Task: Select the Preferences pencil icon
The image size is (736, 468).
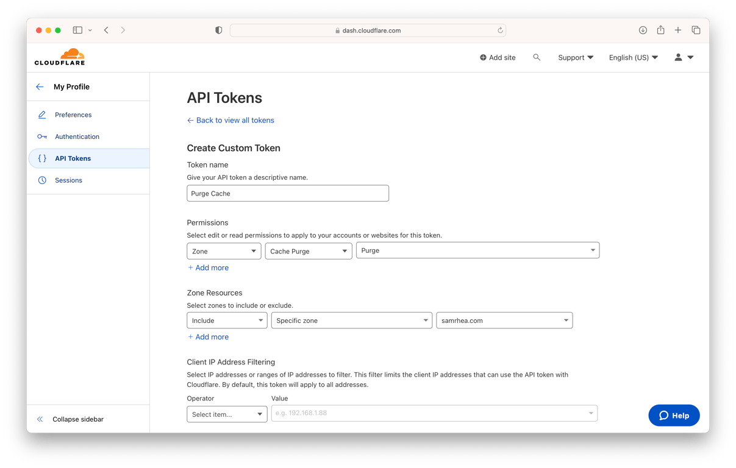Action: coord(42,115)
